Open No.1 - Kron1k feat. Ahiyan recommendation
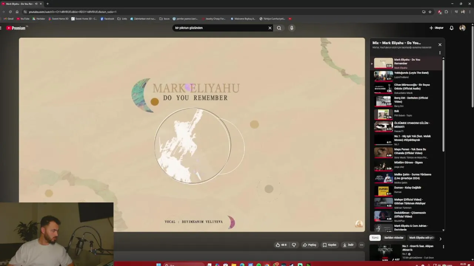The width and height of the screenshot is (474, 266). [407, 252]
